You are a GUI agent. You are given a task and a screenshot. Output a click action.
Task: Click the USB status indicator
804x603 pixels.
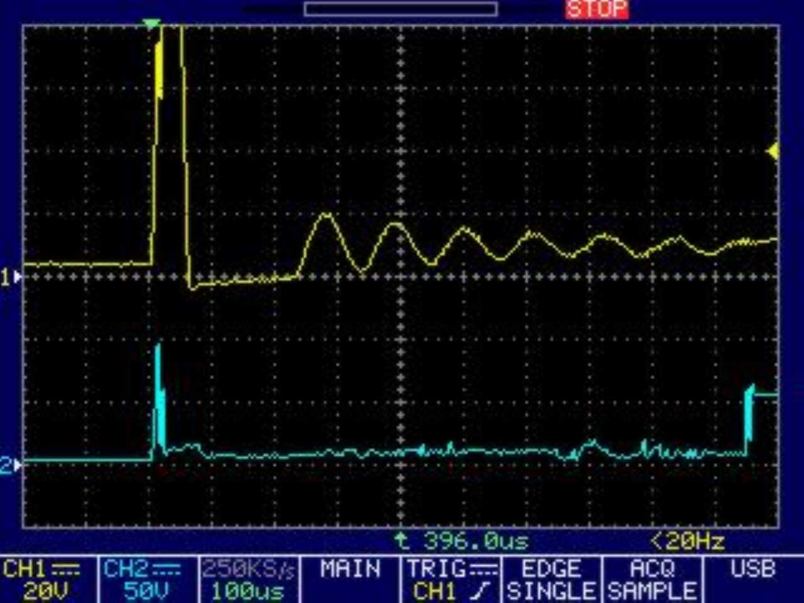point(752,570)
